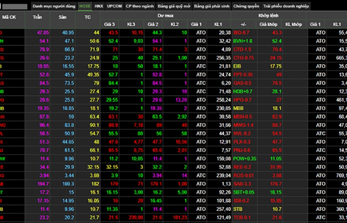Click the Sàn column header
Image resolution: width=347 pixels, height=223 pixels.
63,18
